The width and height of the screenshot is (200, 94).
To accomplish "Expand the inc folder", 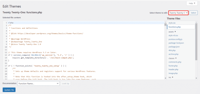I will click(171, 77).
